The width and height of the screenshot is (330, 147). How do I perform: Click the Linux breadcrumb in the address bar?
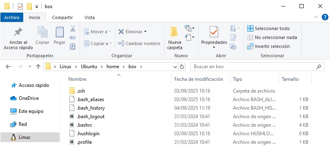pyautogui.click(x=65, y=67)
